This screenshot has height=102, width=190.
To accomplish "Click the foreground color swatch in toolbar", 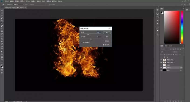I will [x=1, y=66].
